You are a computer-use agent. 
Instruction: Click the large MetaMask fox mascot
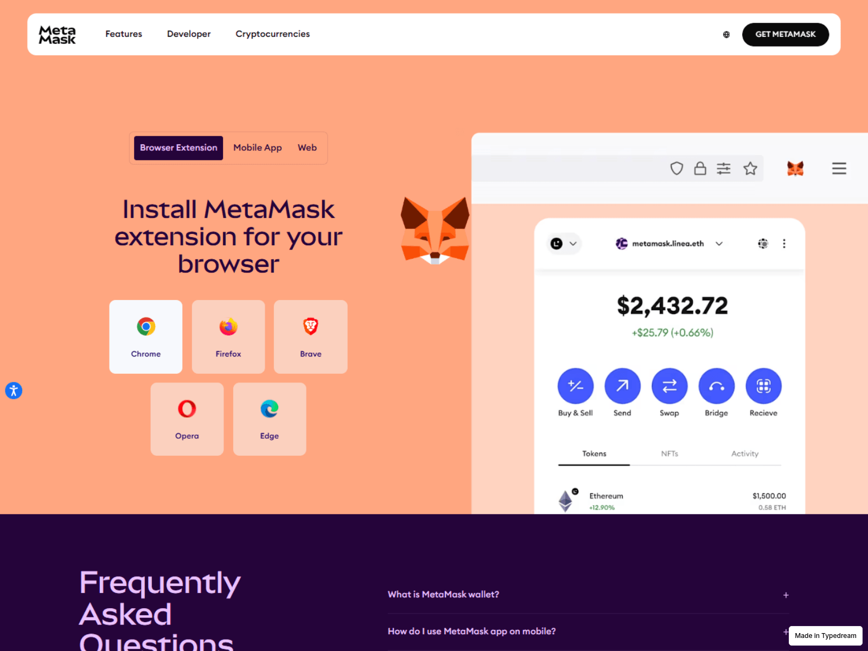435,231
